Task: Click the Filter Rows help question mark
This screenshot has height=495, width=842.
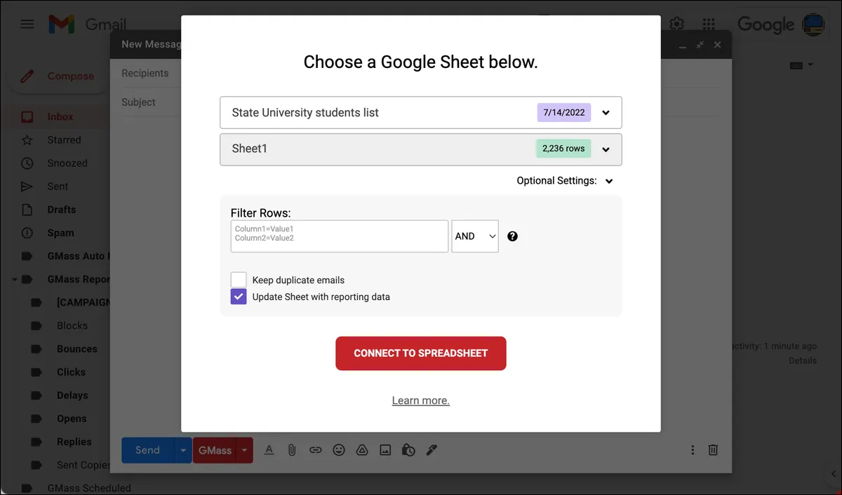Action: click(x=512, y=236)
